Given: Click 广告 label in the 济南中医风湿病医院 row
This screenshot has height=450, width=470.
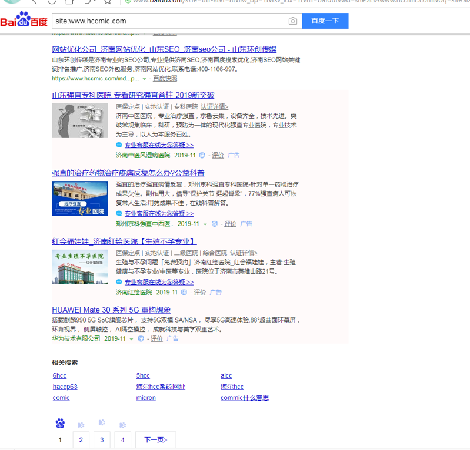Looking at the screenshot, I should pos(234,155).
